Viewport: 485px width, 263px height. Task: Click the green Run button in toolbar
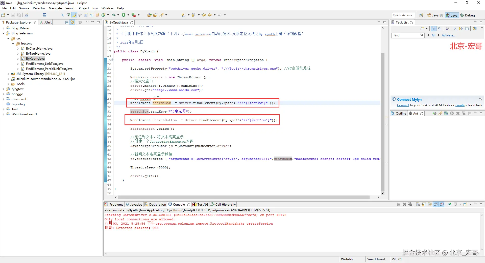124,15
